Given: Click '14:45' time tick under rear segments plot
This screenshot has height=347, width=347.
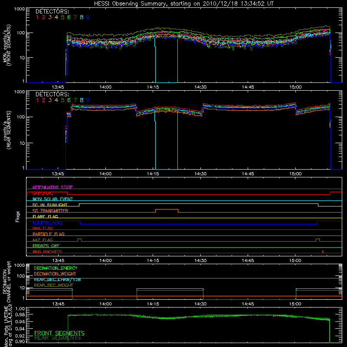Looking at the screenshot, I should pyautogui.click(x=248, y=174).
